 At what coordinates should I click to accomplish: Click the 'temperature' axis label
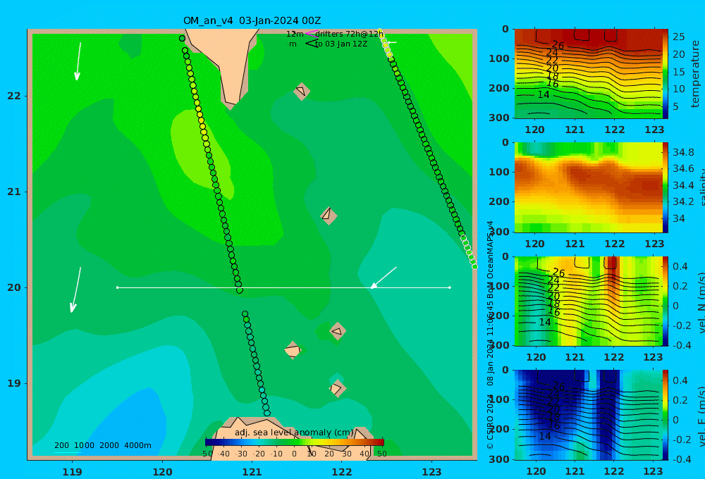coord(695,74)
